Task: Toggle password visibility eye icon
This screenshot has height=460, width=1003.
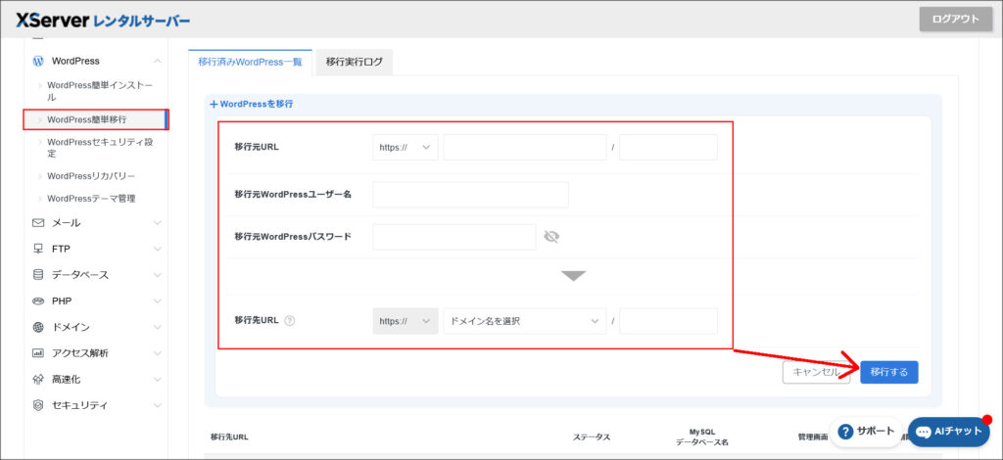Action: 551,237
